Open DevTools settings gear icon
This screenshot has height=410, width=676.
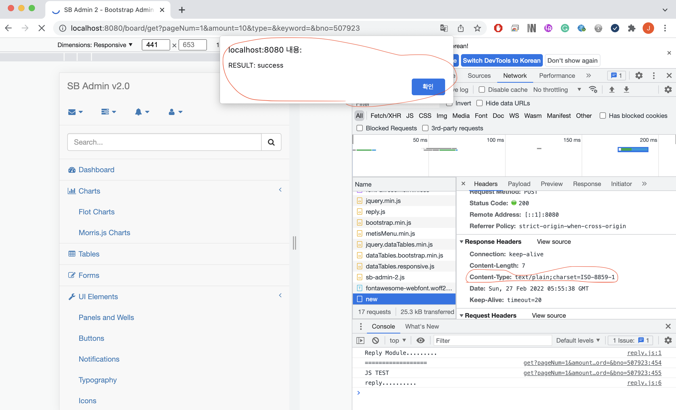pyautogui.click(x=639, y=76)
